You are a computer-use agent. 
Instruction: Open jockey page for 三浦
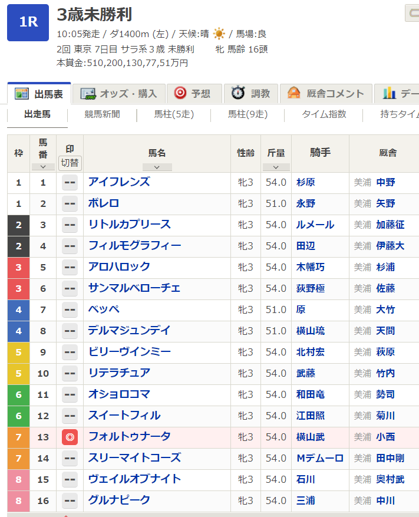(306, 501)
